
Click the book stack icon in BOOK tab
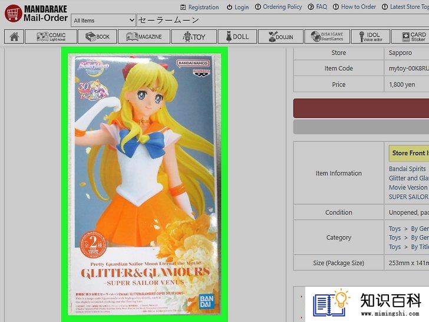(x=90, y=37)
